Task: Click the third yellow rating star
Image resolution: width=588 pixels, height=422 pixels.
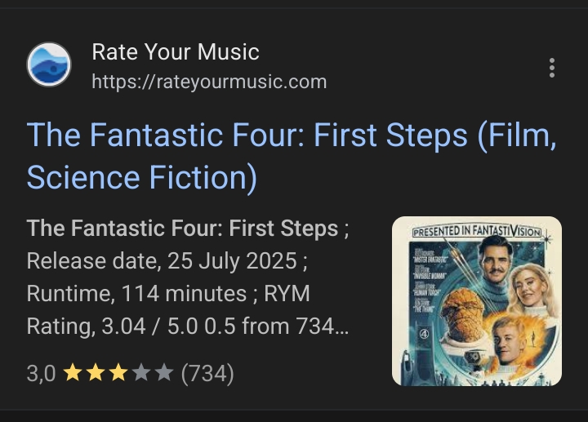Action: [118, 374]
